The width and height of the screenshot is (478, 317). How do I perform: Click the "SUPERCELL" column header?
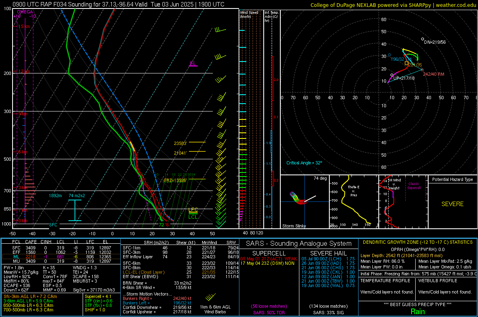269,253
